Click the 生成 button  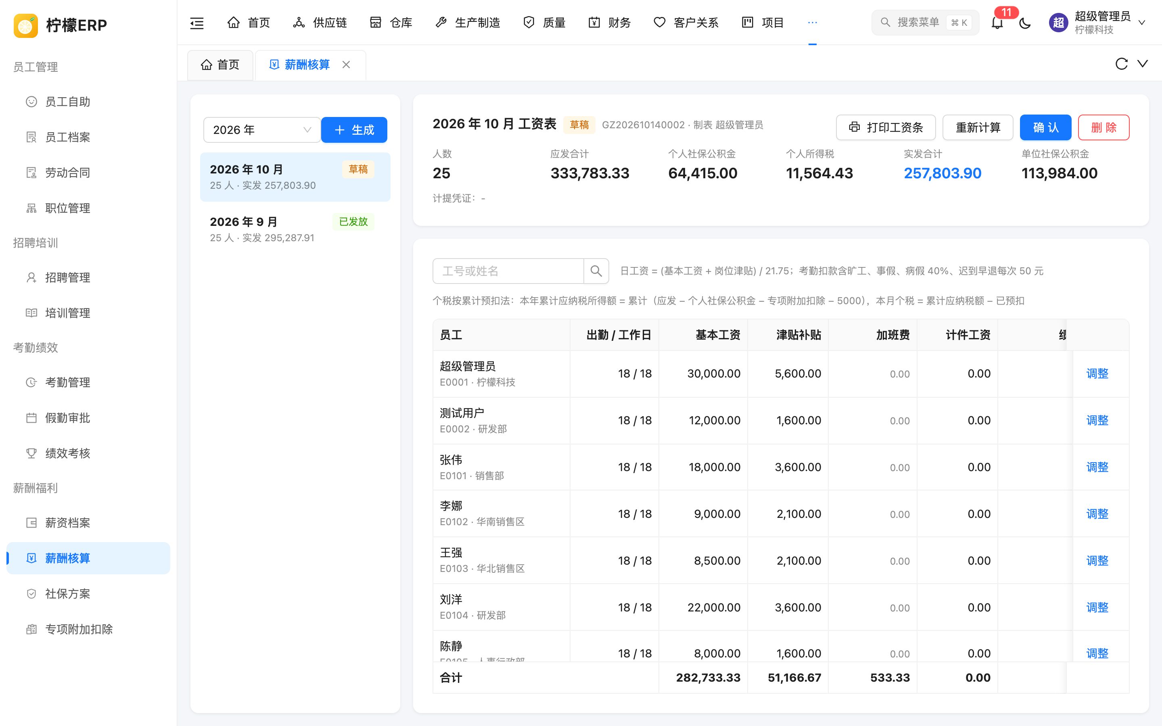354,129
